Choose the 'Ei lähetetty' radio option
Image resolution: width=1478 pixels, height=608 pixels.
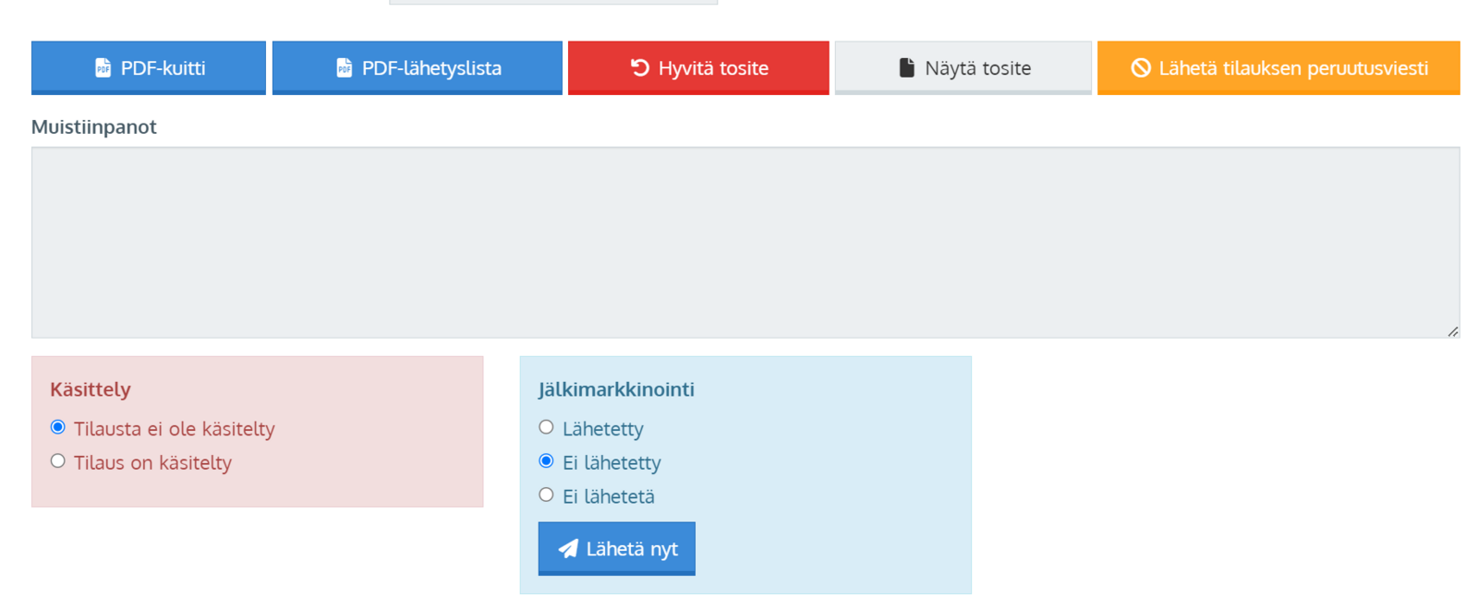coord(546,461)
